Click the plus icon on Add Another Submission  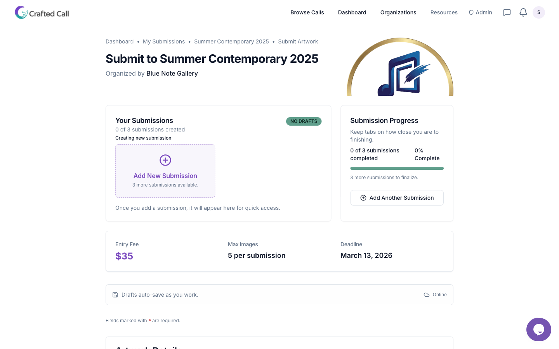click(363, 198)
